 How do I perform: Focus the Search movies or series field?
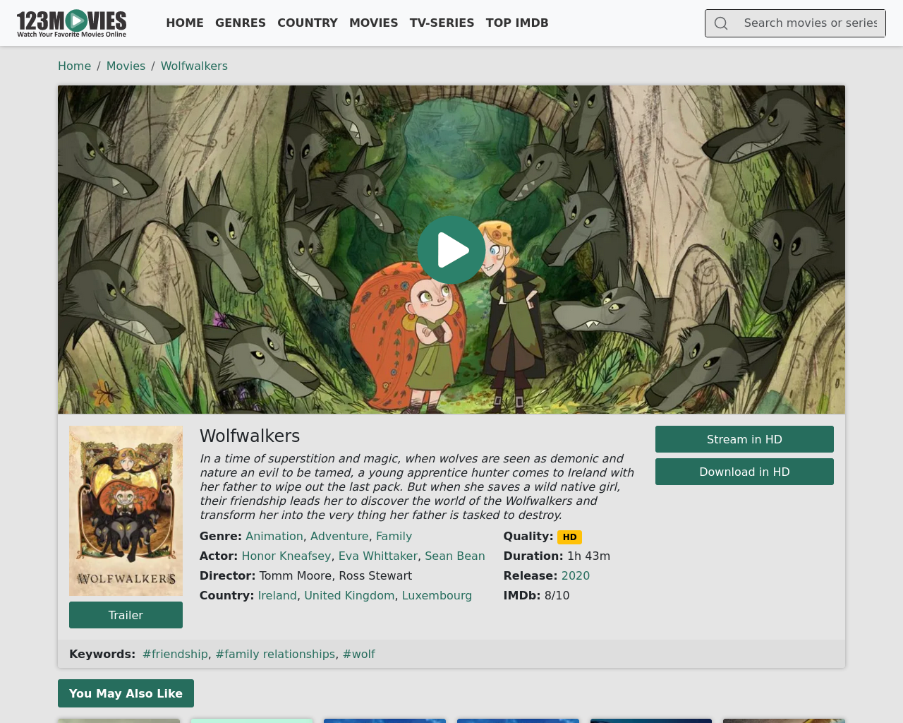tap(810, 23)
